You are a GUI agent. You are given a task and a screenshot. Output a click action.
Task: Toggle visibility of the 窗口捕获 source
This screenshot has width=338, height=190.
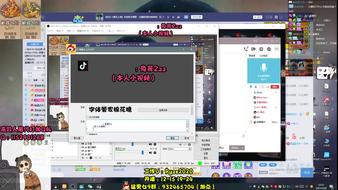click(x=83, y=147)
